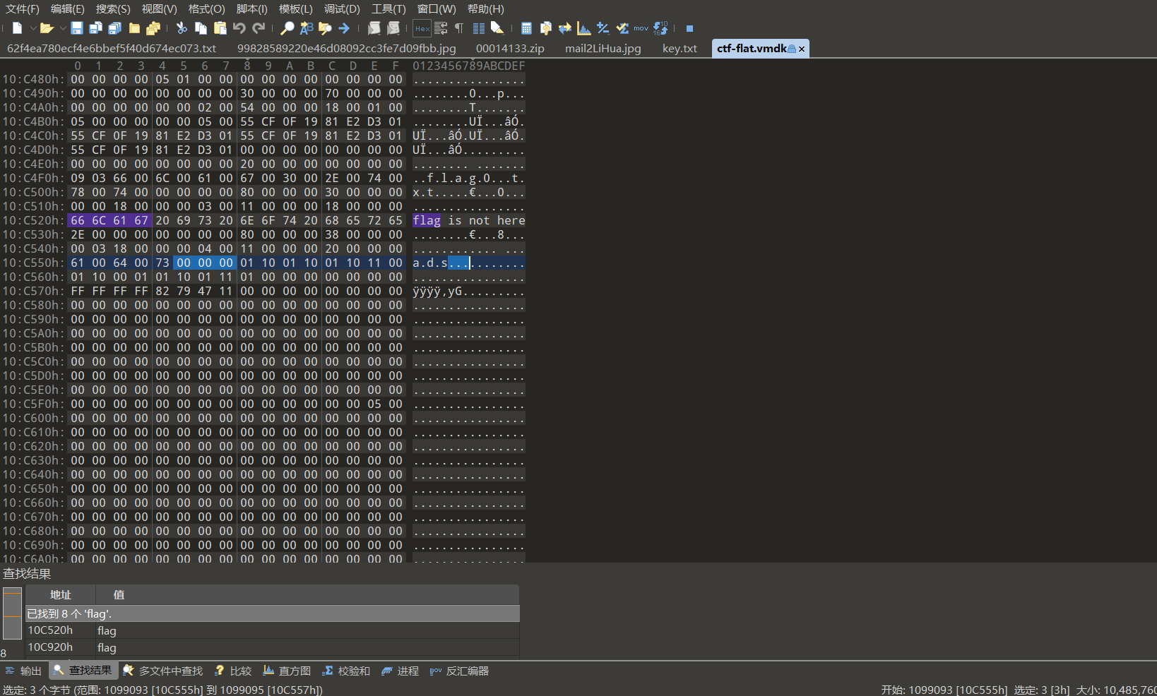The width and height of the screenshot is (1157, 696).
Task: Copy selected bytes with copy icon
Action: [x=201, y=28]
